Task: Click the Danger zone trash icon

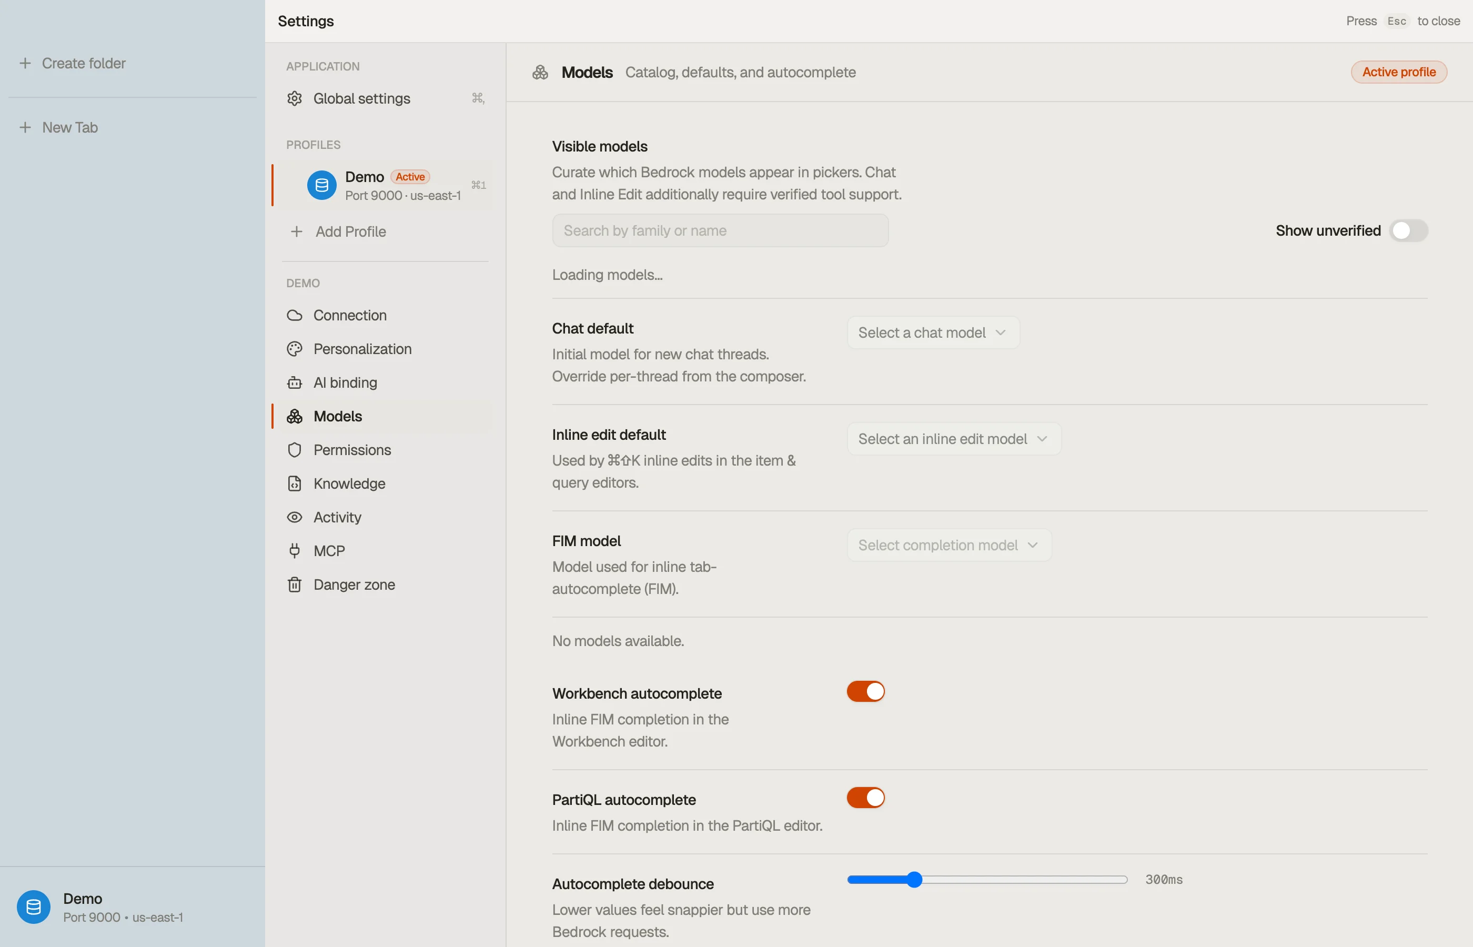Action: coord(295,584)
